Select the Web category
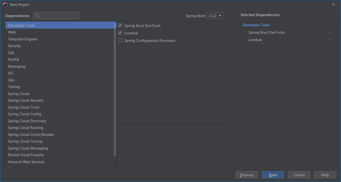 pos(59,32)
